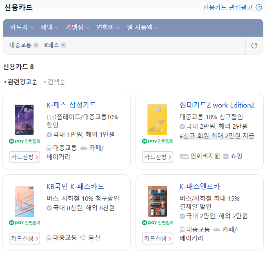267x255 pixels.
Task: Click the 신용카드 8 result count heading
Action: 18,67
